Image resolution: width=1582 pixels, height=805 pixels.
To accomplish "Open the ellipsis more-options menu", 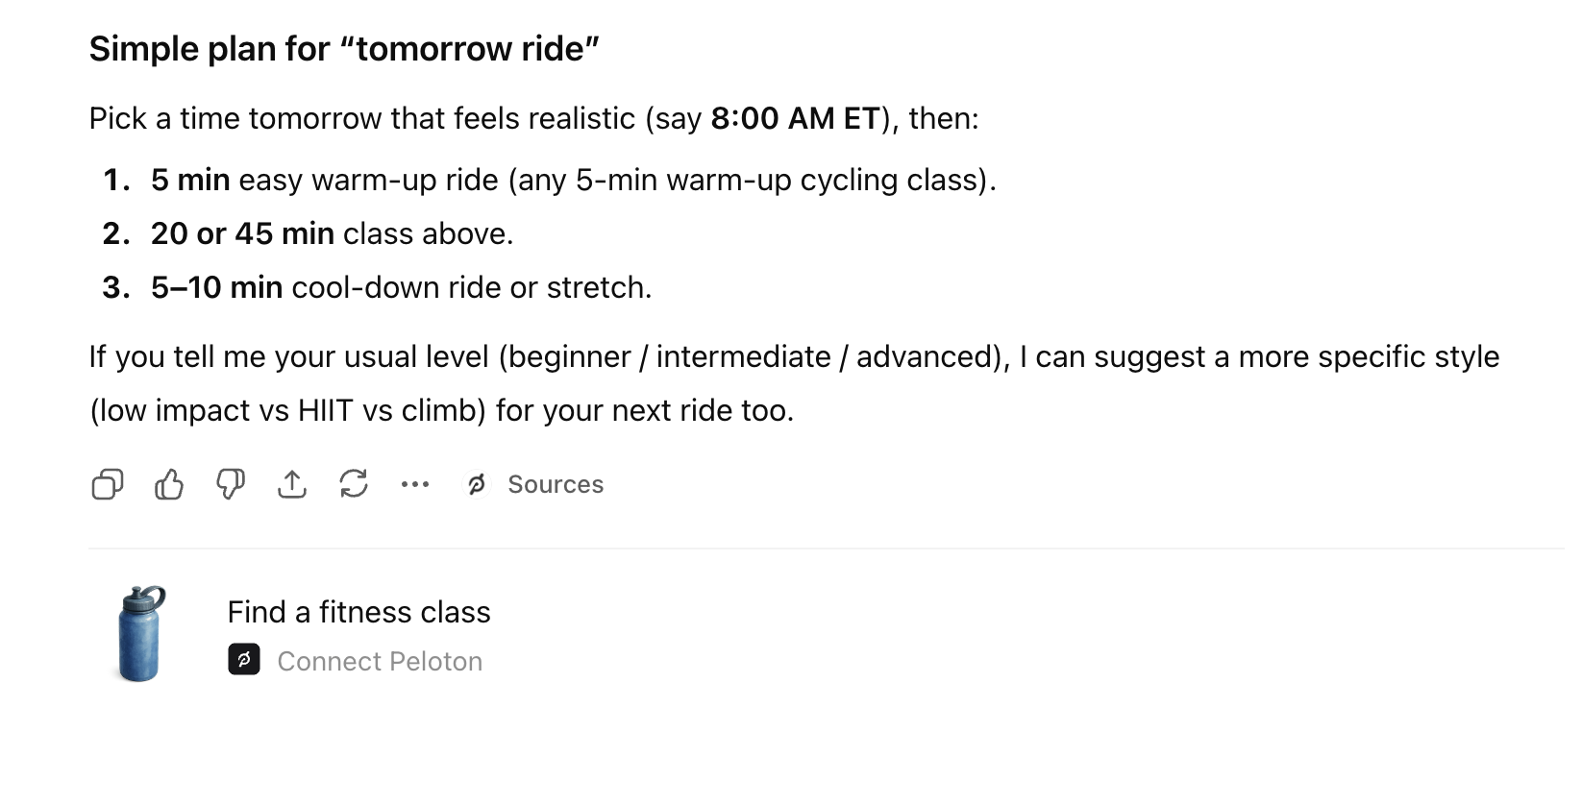I will [414, 485].
